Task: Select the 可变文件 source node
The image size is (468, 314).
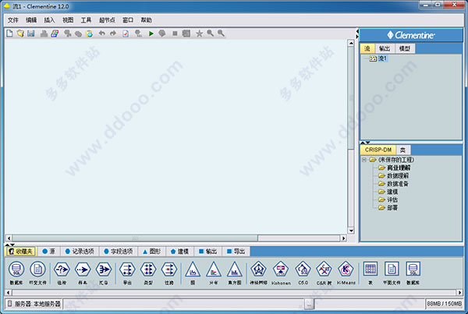Action: [x=37, y=273]
